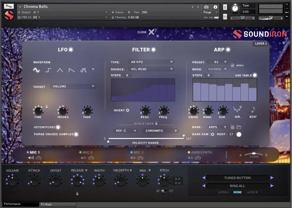Click the CLOSE button above the panel
The image size is (292, 208).
pyautogui.click(x=146, y=32)
